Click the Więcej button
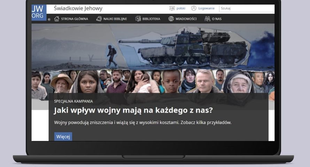Viewport: 310px width, 167px height. pyautogui.click(x=63, y=137)
